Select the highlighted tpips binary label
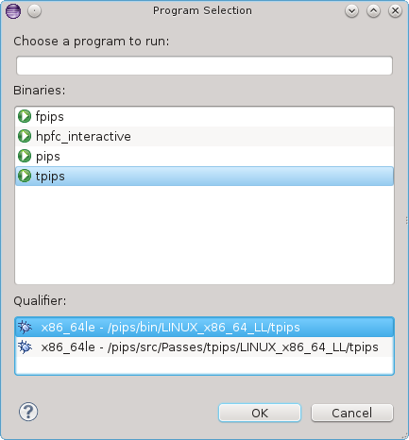 [x=50, y=176]
